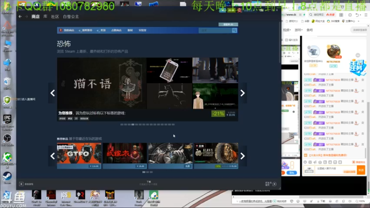370x208 pixels.
Task: Show next page of recommended games row
Action: pyautogui.click(x=242, y=156)
